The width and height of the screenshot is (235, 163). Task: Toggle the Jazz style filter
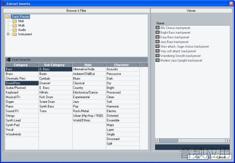click(89, 102)
